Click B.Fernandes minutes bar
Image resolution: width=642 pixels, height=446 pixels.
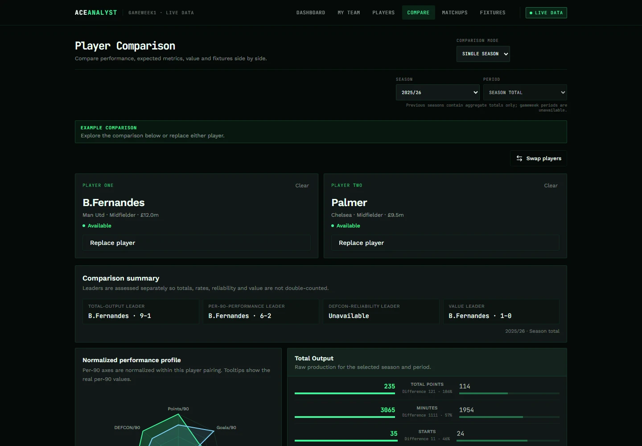(x=345, y=417)
